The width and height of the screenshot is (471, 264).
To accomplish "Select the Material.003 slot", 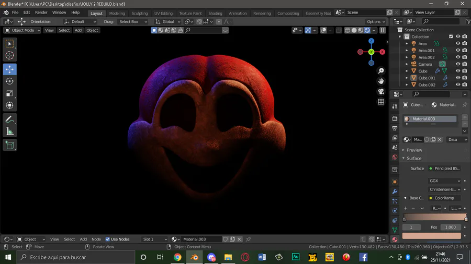I will click(x=430, y=119).
